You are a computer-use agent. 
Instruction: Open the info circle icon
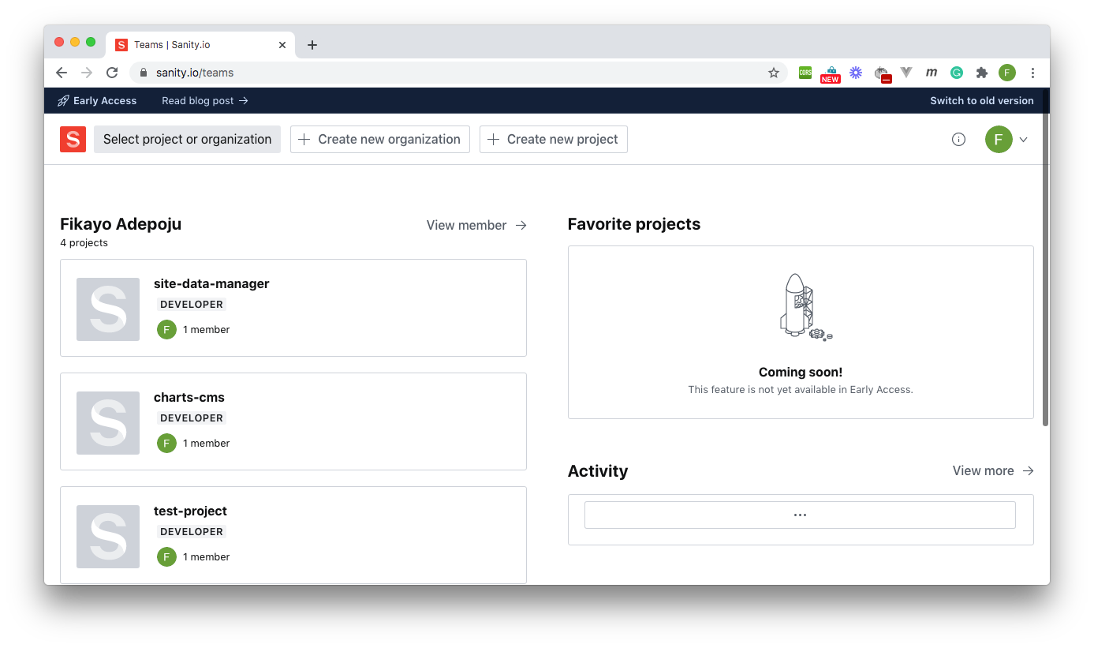tap(958, 140)
